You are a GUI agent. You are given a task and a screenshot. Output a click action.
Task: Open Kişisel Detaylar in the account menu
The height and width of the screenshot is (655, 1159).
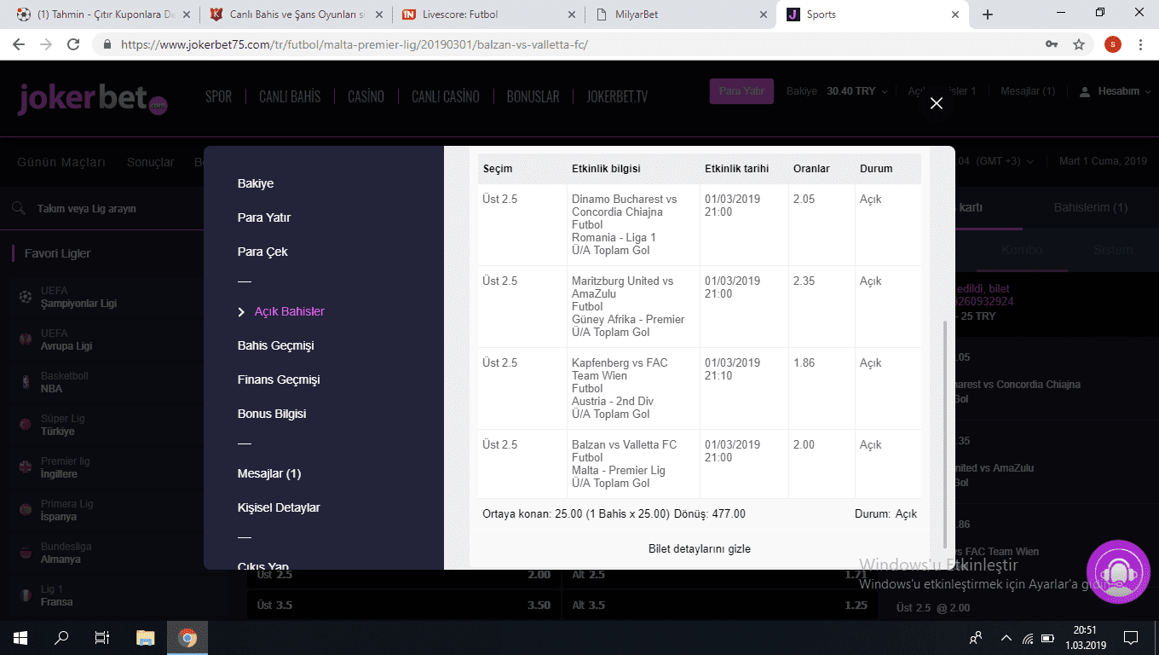[x=279, y=507]
